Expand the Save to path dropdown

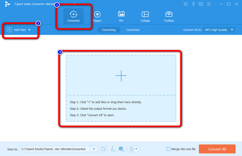coord(94,149)
